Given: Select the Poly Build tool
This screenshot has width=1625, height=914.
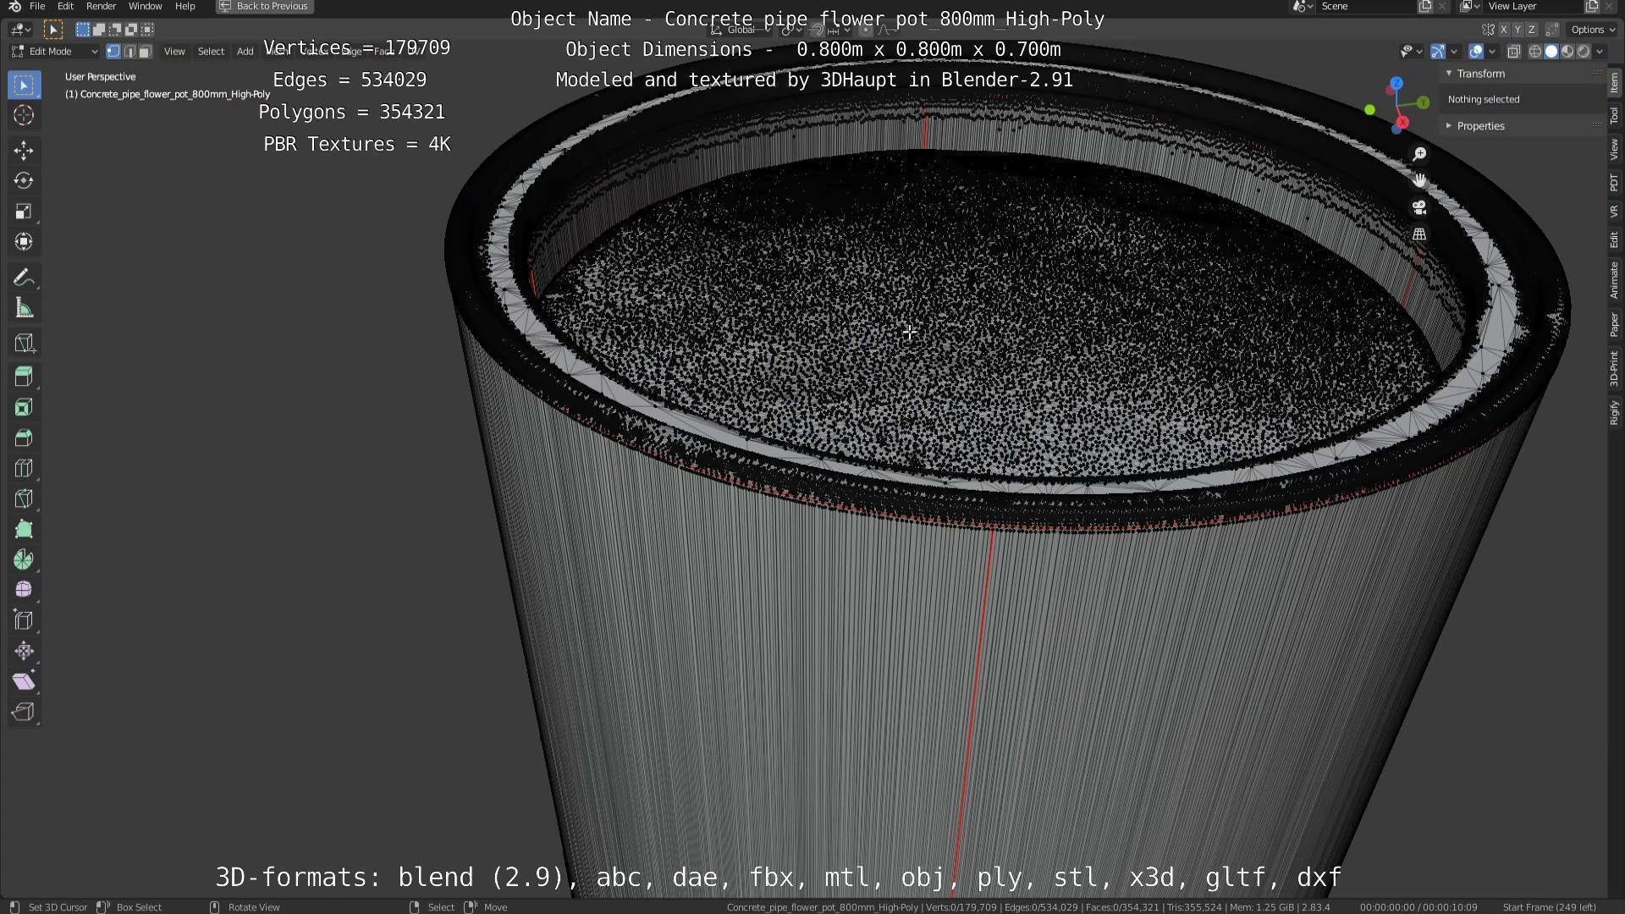Looking at the screenshot, I should 24,530.
